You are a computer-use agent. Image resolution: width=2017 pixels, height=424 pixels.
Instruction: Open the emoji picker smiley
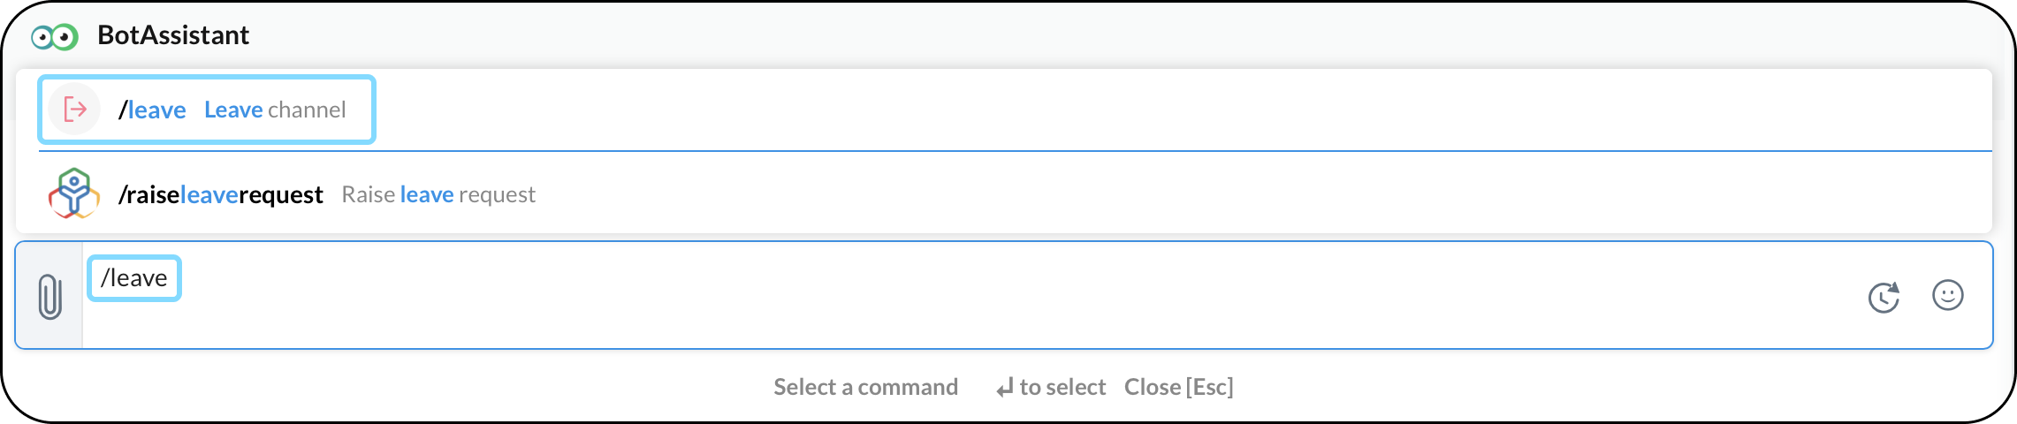(1948, 295)
